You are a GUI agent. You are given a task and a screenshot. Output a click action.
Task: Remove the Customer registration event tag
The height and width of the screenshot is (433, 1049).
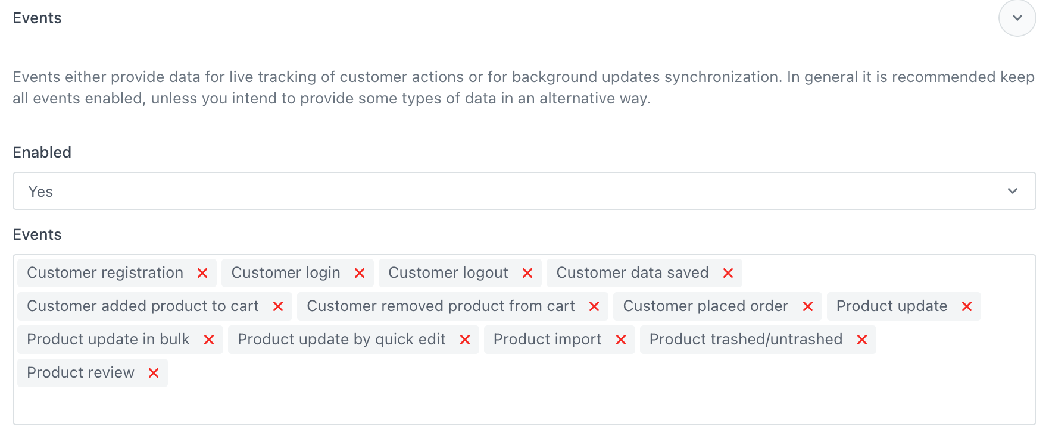[202, 273]
